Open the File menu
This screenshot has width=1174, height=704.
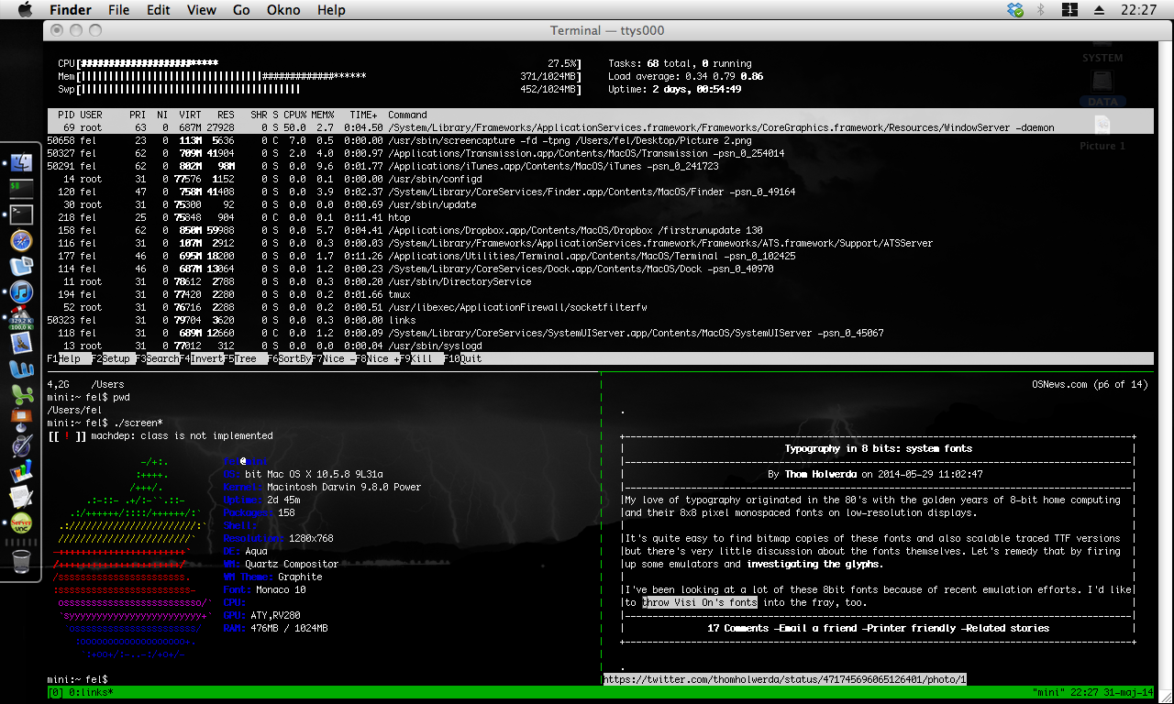coord(118,10)
